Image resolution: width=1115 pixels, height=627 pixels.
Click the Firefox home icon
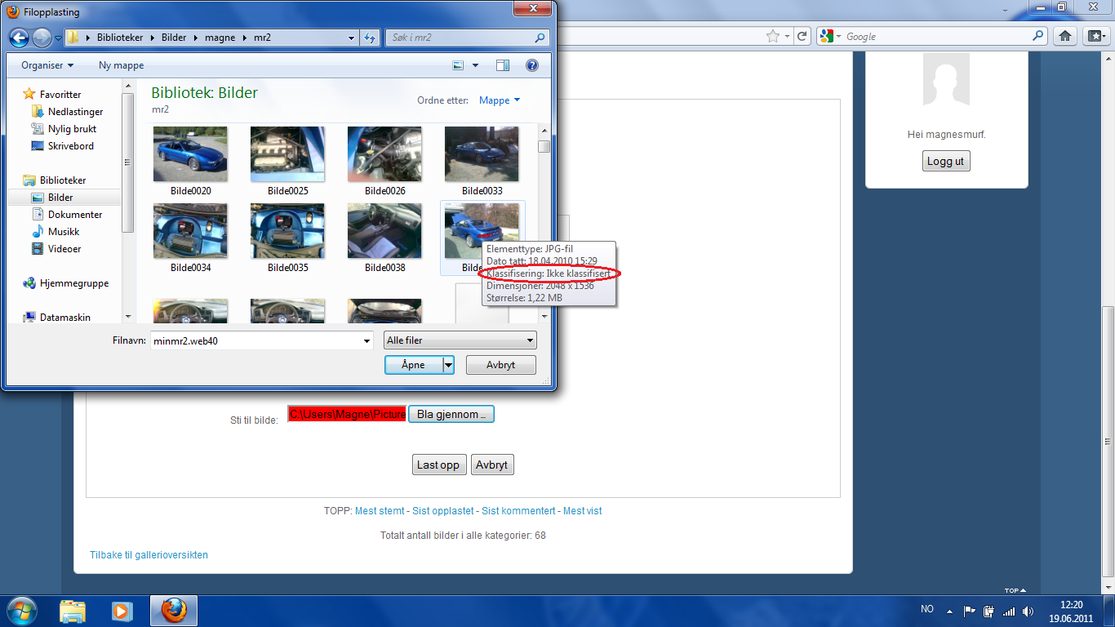1064,36
